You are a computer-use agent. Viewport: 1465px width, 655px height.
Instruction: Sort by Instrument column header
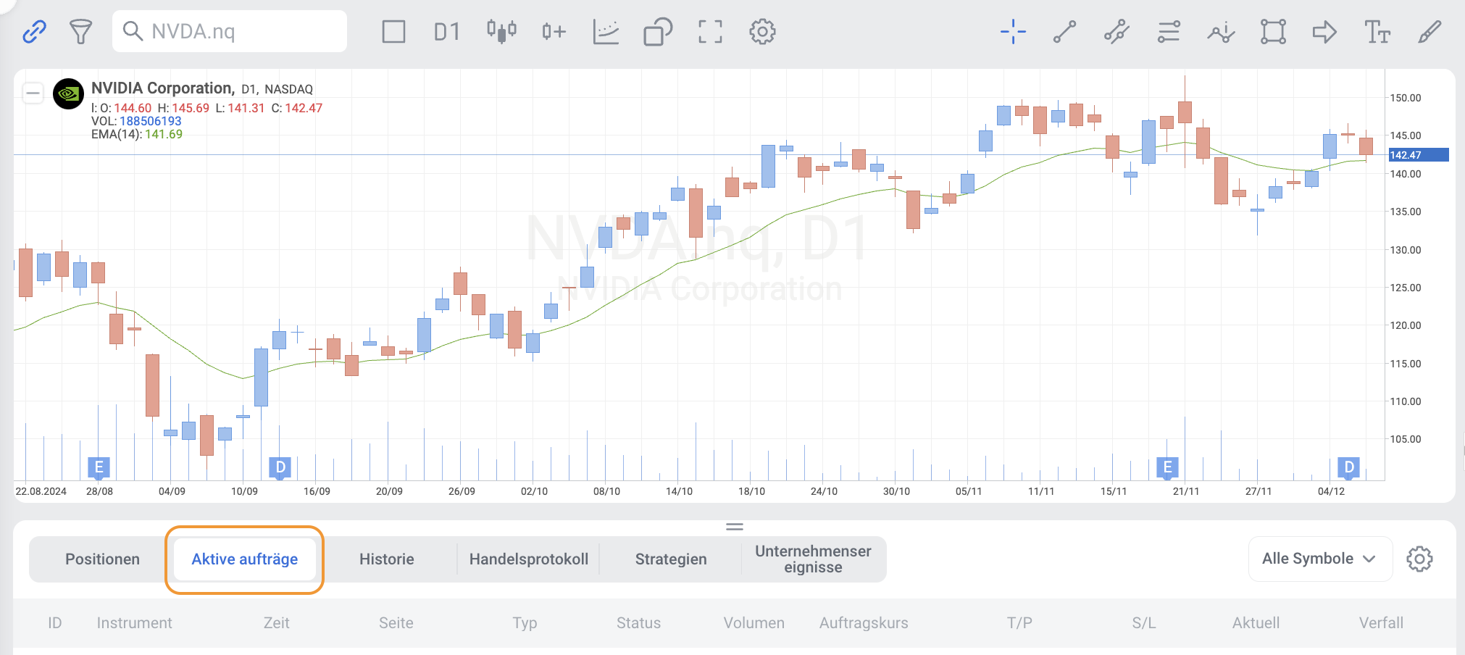click(135, 623)
